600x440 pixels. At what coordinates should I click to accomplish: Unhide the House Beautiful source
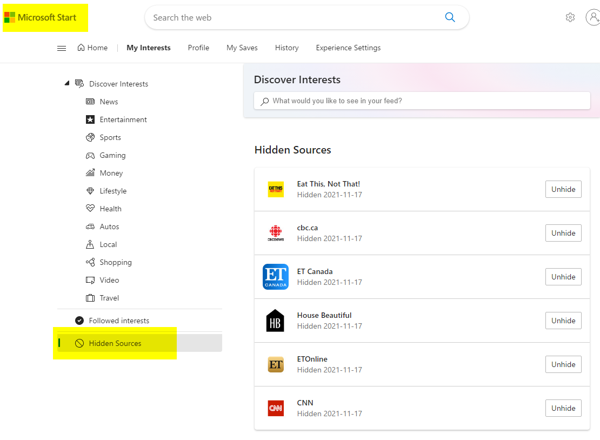click(x=563, y=321)
